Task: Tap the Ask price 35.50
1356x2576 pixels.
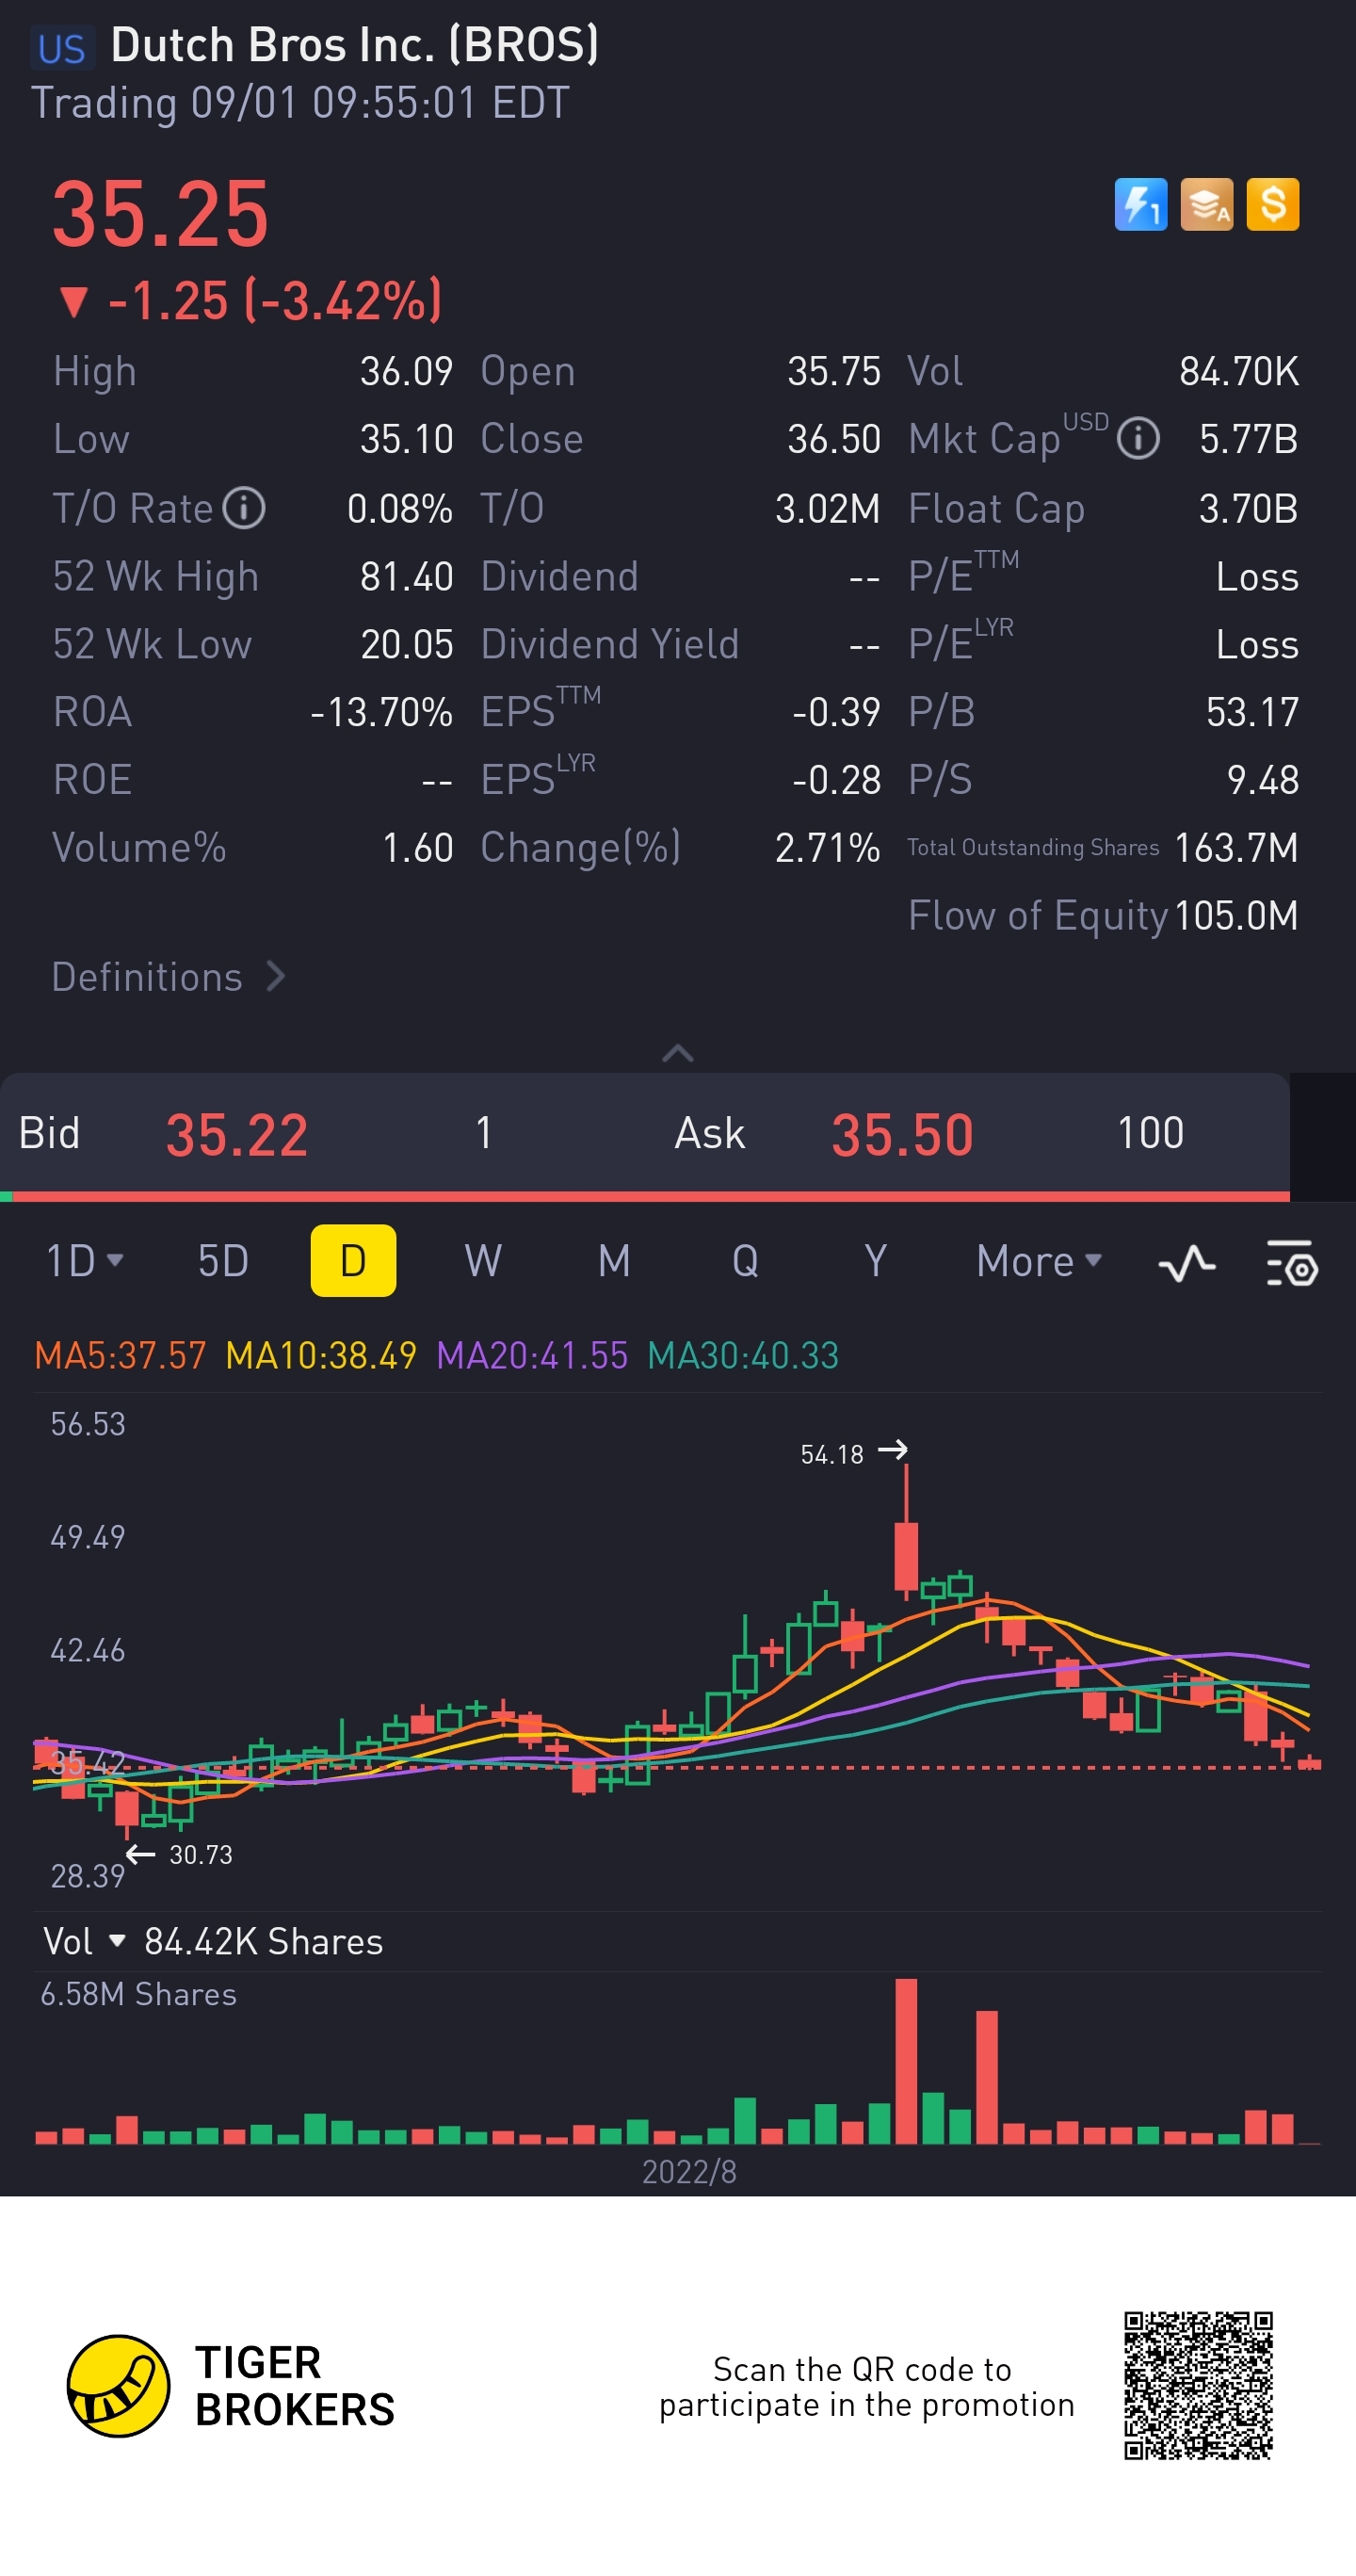Action: click(902, 1135)
